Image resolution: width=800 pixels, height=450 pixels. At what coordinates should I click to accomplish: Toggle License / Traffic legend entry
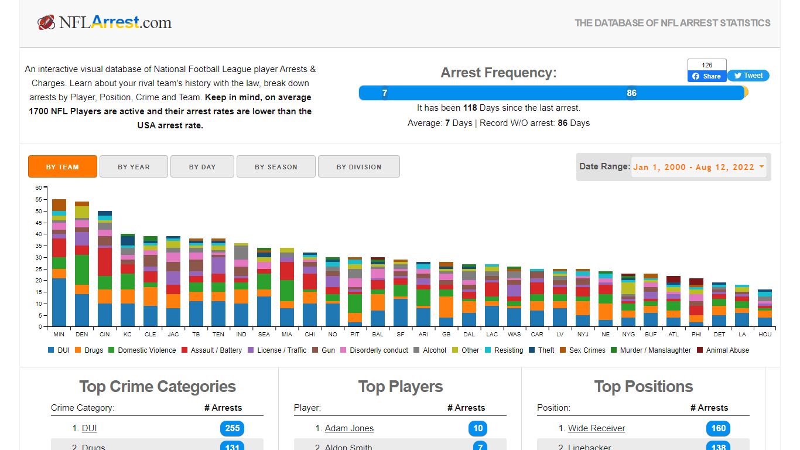tap(277, 350)
